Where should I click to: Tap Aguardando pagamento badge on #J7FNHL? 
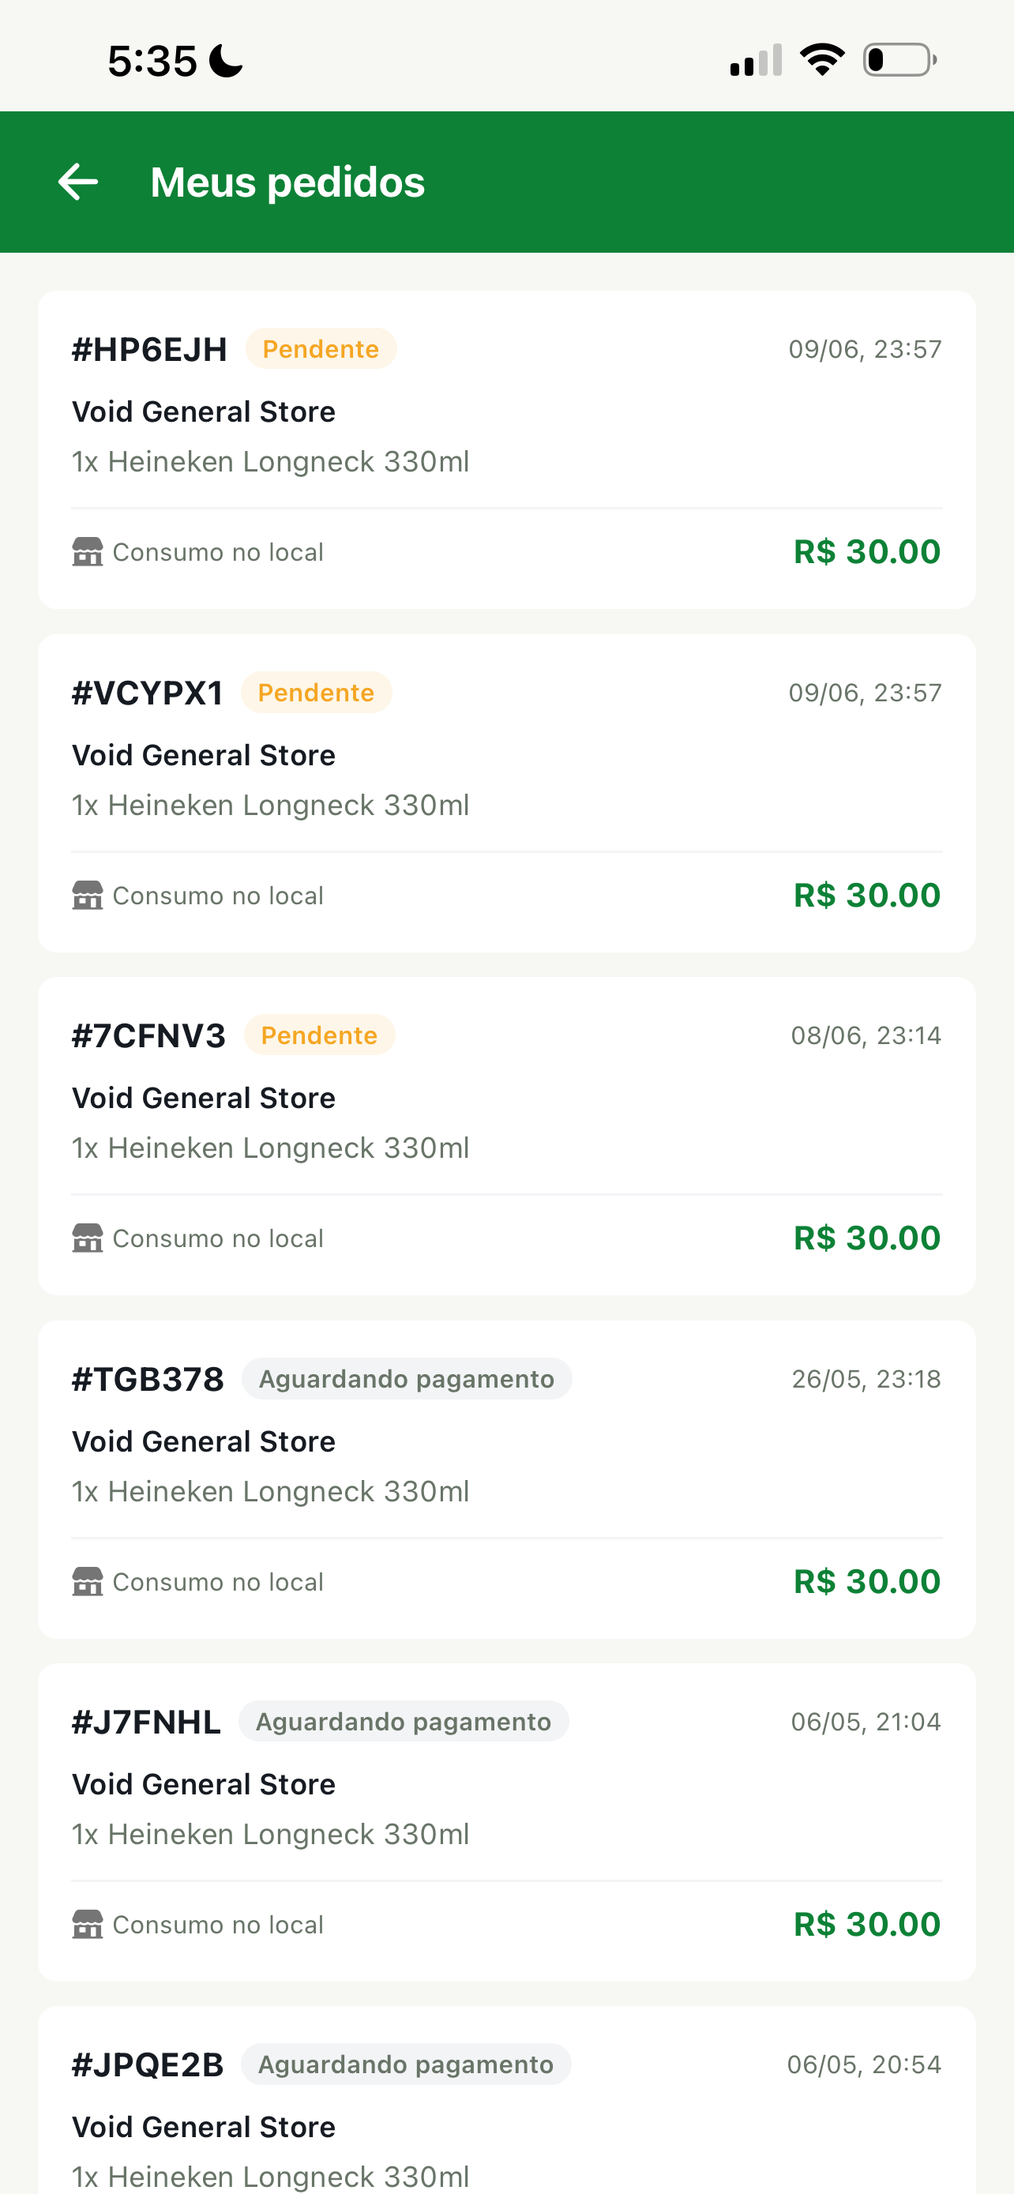[x=404, y=1723]
